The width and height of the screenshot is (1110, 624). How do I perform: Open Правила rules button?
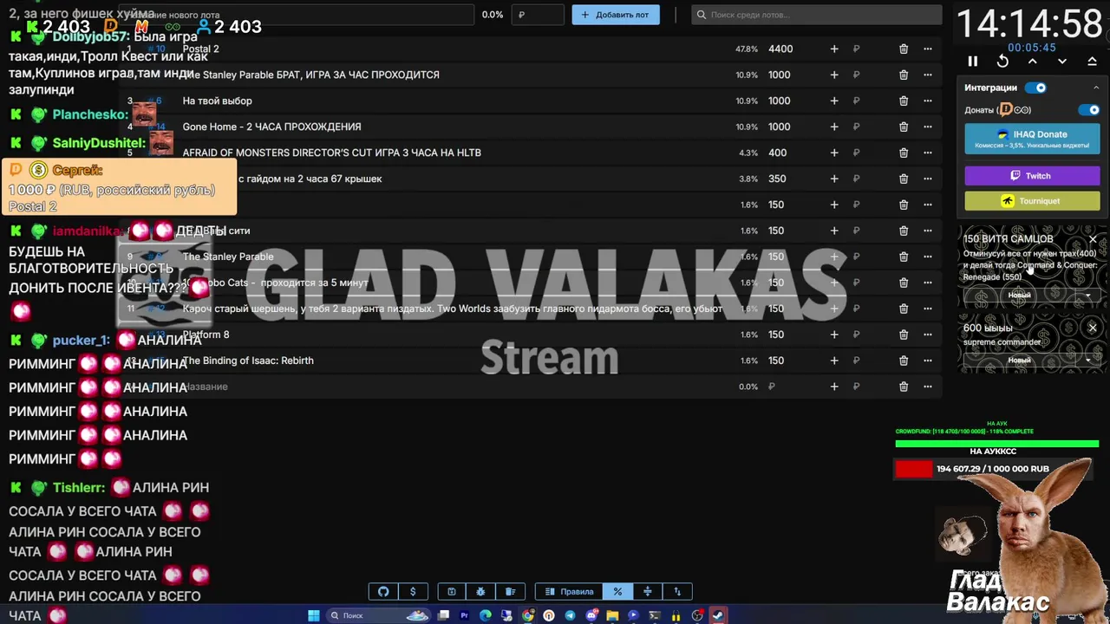click(x=570, y=592)
